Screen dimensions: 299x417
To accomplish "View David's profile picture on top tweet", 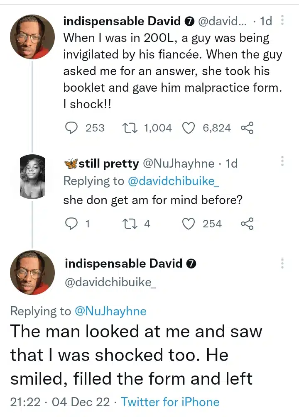I will (x=32, y=33).
